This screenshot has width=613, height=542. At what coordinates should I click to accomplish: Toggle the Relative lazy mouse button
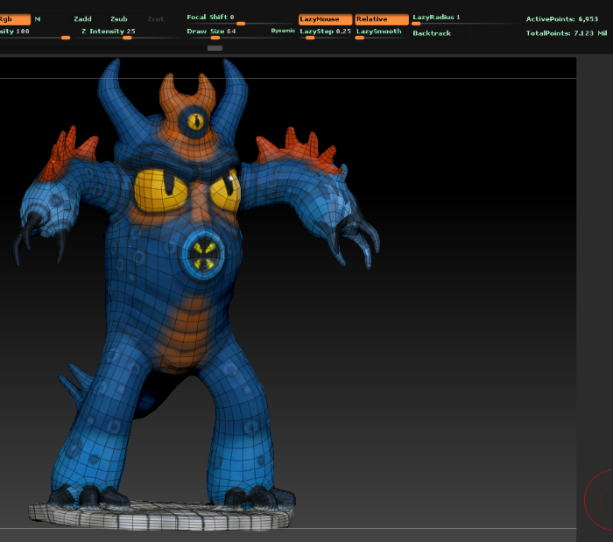382,19
